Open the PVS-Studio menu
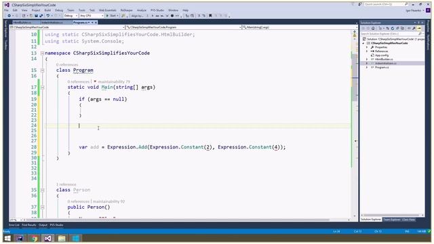The image size is (434, 244). [157, 10]
